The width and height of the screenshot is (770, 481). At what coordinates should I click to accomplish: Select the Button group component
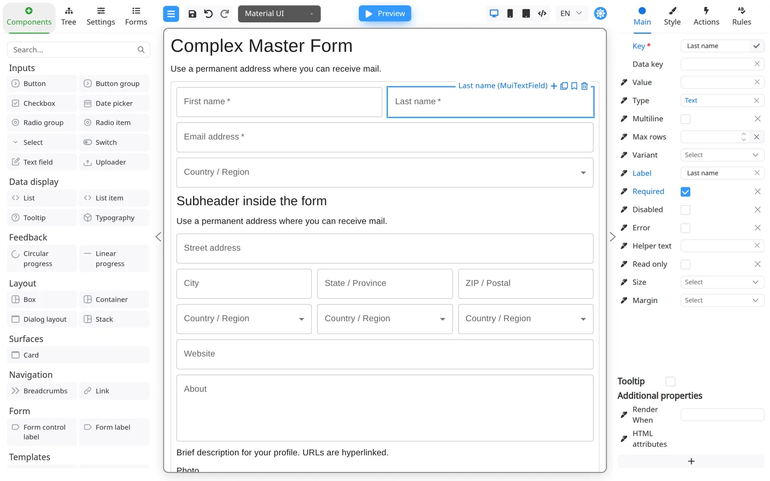click(114, 84)
